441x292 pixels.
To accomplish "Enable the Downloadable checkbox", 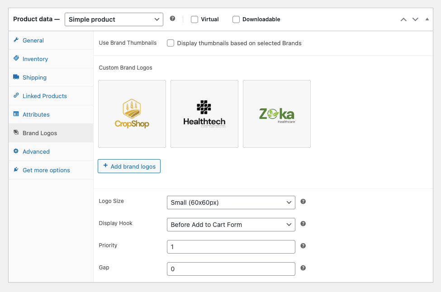I will click(x=236, y=19).
